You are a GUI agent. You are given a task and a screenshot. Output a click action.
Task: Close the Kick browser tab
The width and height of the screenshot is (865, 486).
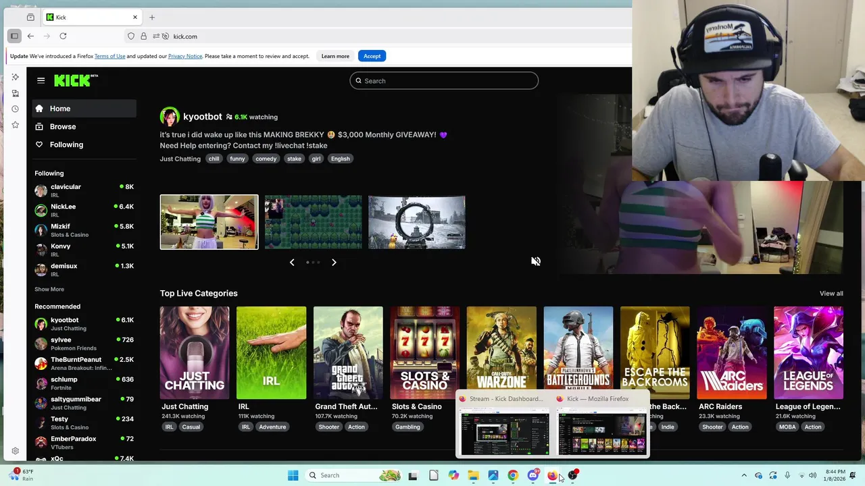[x=135, y=17]
